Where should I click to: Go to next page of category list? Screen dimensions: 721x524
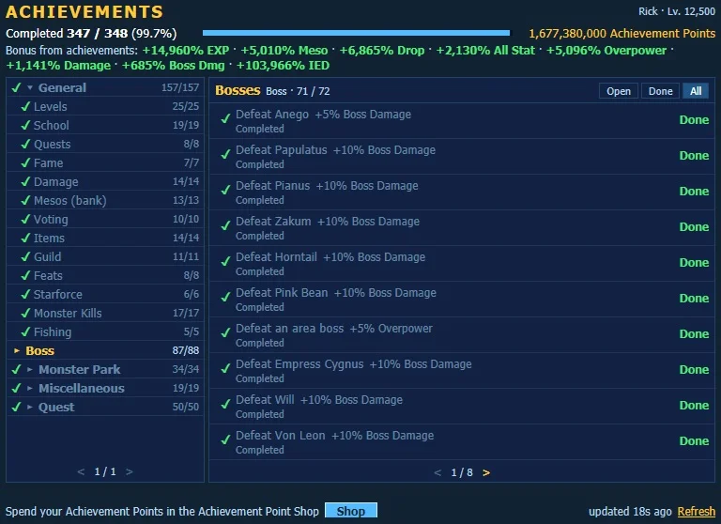130,471
